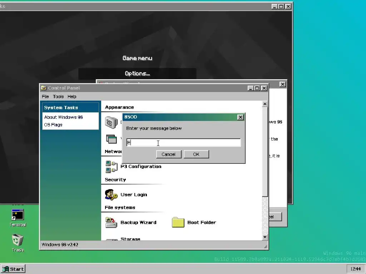Click the Control Panel resize grip
The width and height of the screenshot is (366, 274).
pyautogui.click(x=266, y=247)
